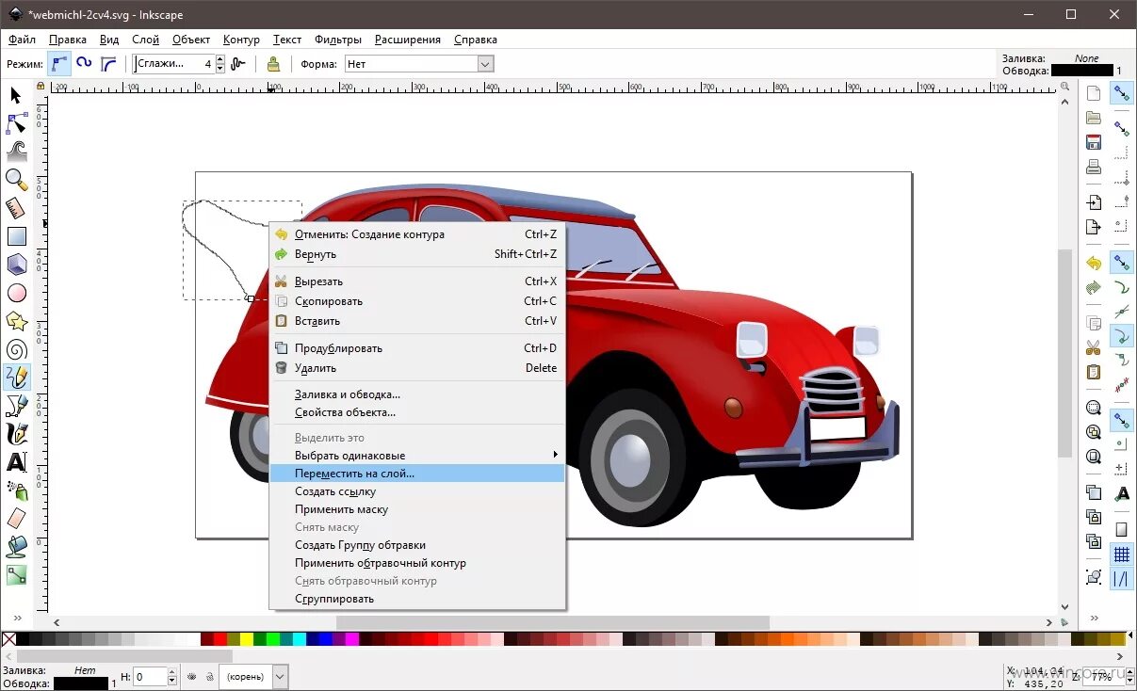Select the 3D box tool
The height and width of the screenshot is (691, 1137).
16,265
